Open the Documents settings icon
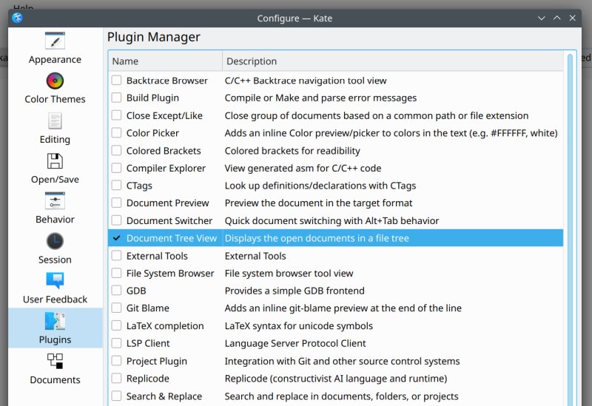This screenshot has width=592, height=406. tap(55, 361)
